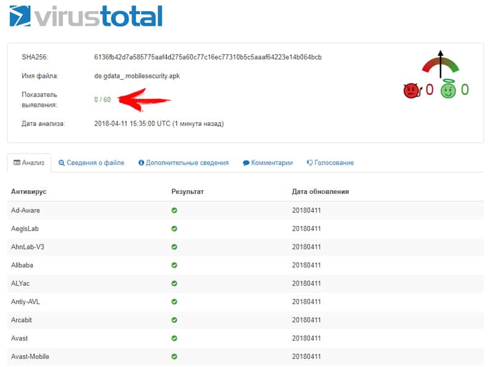
Task: Click the 0 / 60 detection ratio
Action: [x=102, y=99]
